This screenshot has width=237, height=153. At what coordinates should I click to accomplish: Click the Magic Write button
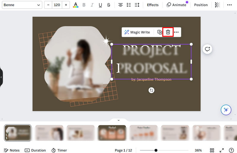(x=137, y=32)
